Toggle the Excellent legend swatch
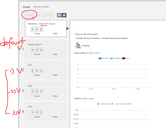The height and width of the screenshot is (128, 166). tap(100, 58)
